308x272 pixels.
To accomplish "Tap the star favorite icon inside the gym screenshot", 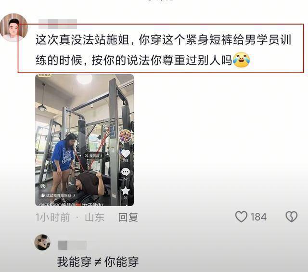I will (x=125, y=191).
